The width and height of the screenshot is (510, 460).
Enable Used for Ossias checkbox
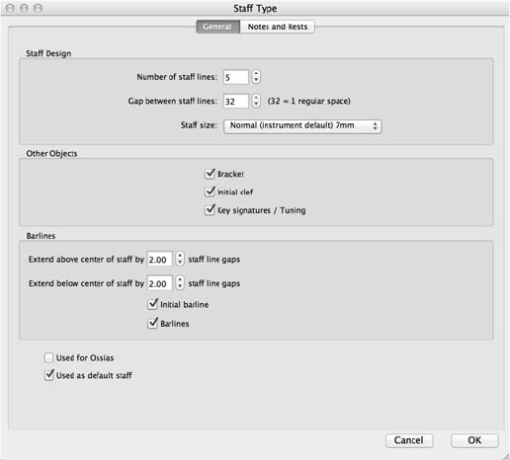point(48,357)
